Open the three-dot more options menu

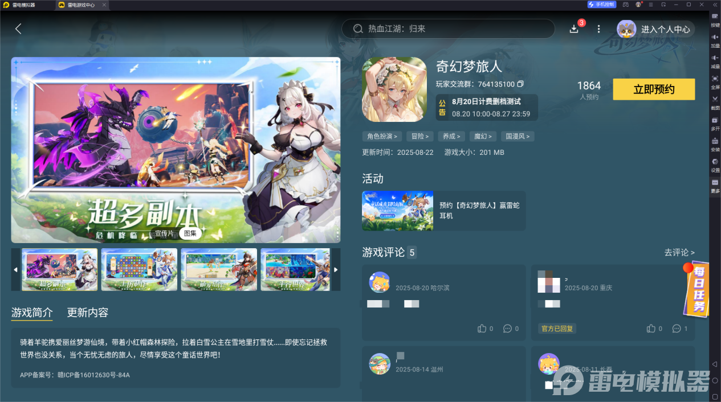pyautogui.click(x=598, y=28)
